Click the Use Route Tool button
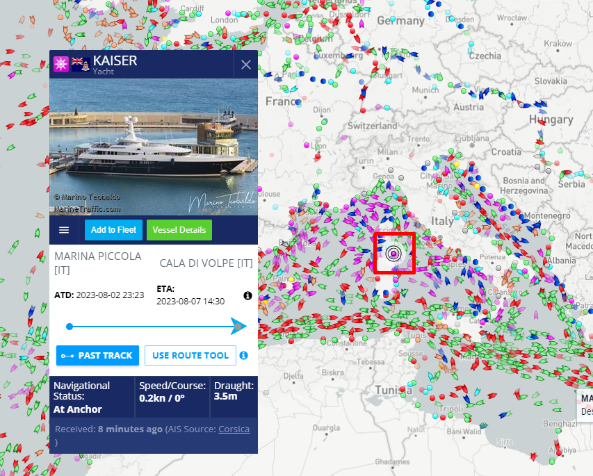593x476 pixels. click(190, 355)
